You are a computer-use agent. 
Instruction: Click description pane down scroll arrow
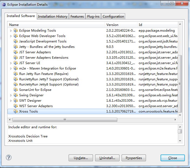(180, 141)
